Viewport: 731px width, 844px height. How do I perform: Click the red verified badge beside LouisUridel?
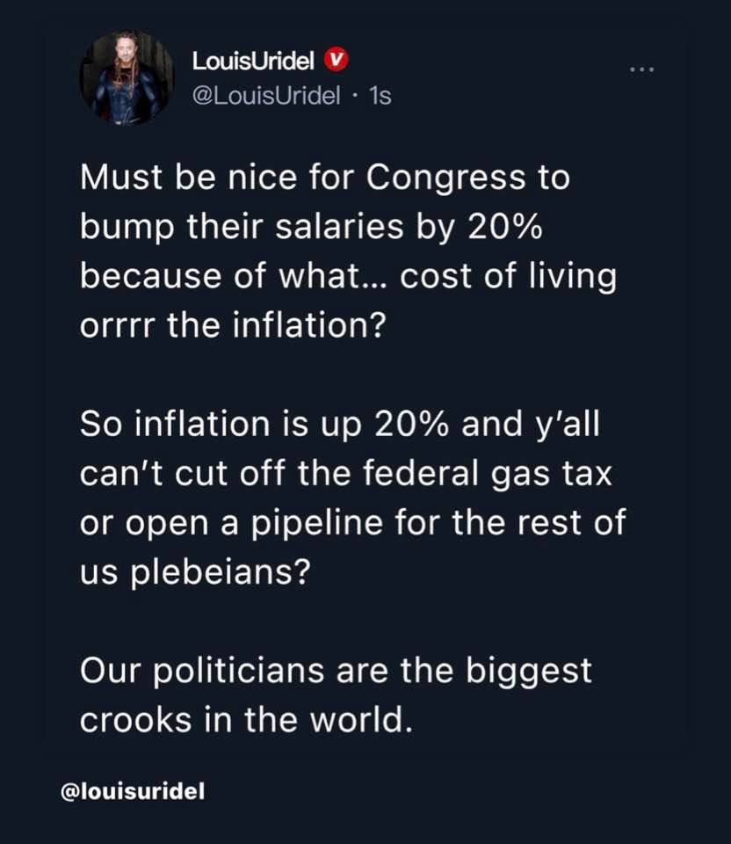tap(338, 60)
